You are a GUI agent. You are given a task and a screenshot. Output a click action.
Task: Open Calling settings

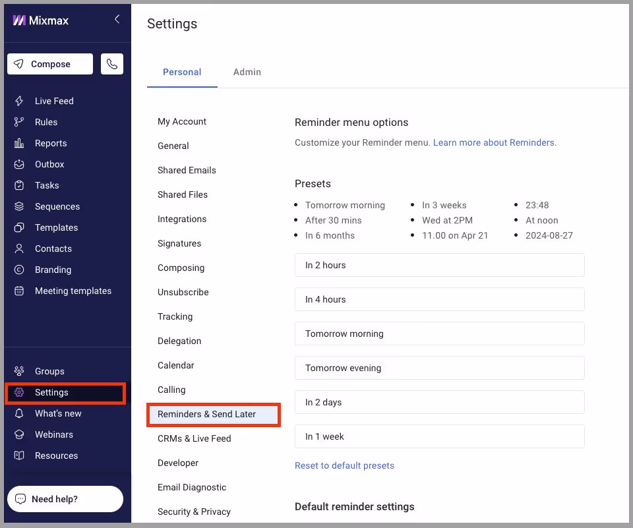(171, 390)
